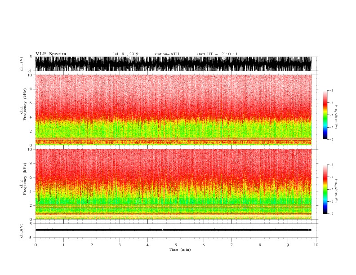Image resolution: width=356 pixels, height=275 pixels.
Task: Click the time axis tick label '10'
Action: (x=316, y=245)
